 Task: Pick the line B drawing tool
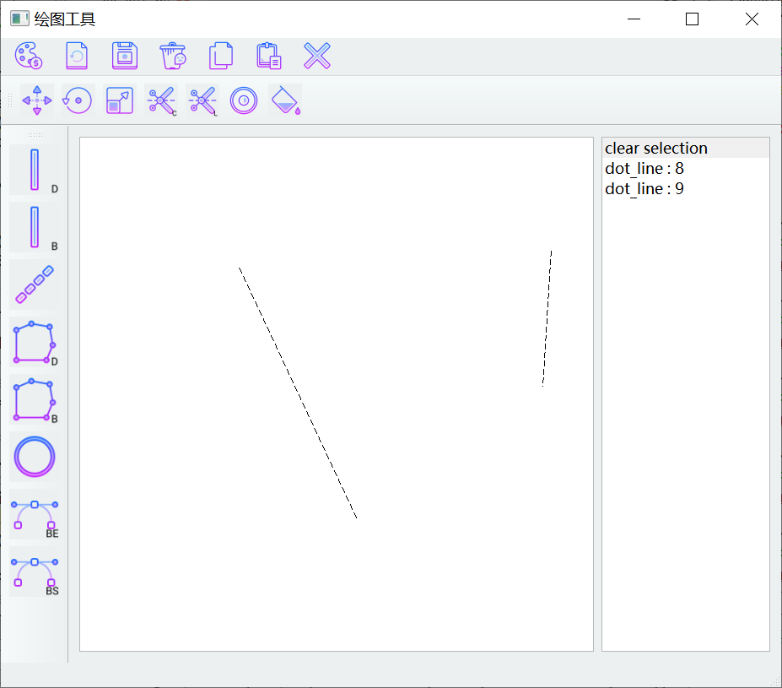coord(35,227)
